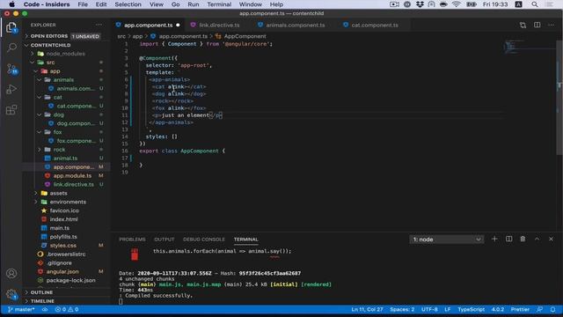Change indentation via 'Spaces: 2'
563x317 pixels.
[402, 309]
